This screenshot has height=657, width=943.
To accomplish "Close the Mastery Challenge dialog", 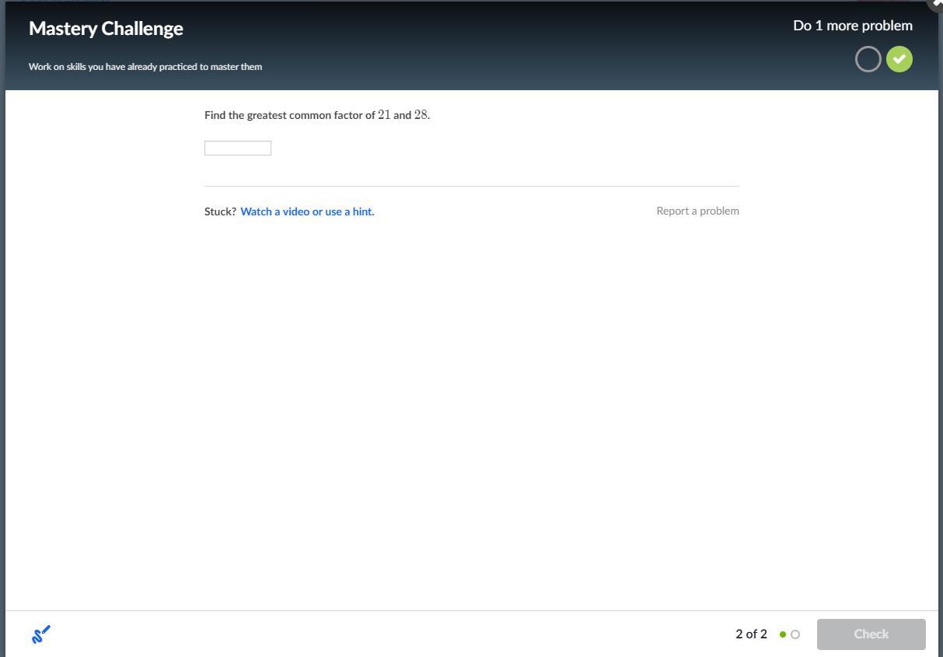I will pos(937,4).
